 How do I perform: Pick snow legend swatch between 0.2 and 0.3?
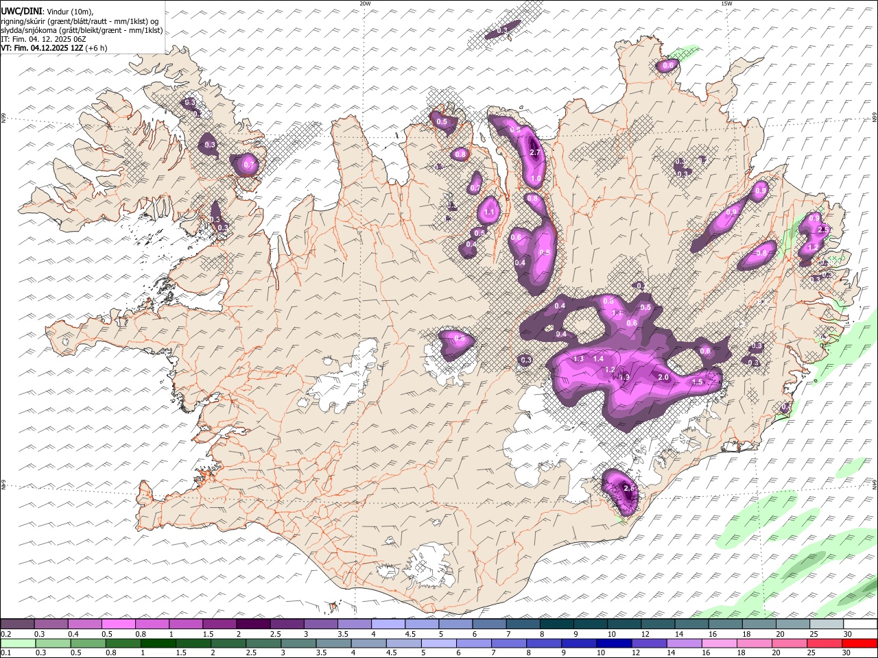click(x=17, y=624)
